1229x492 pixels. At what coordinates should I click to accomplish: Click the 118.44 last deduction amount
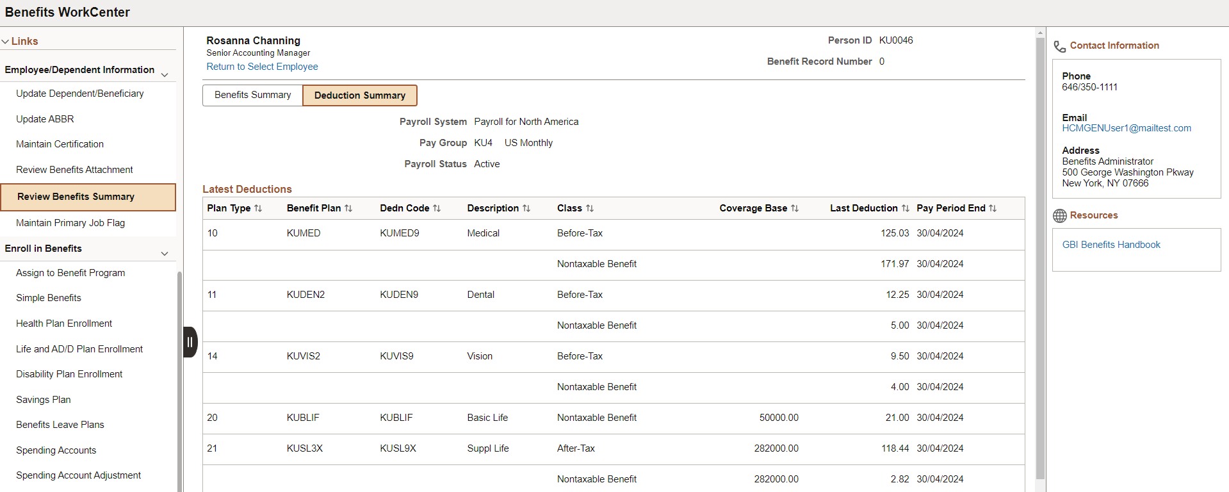point(895,448)
